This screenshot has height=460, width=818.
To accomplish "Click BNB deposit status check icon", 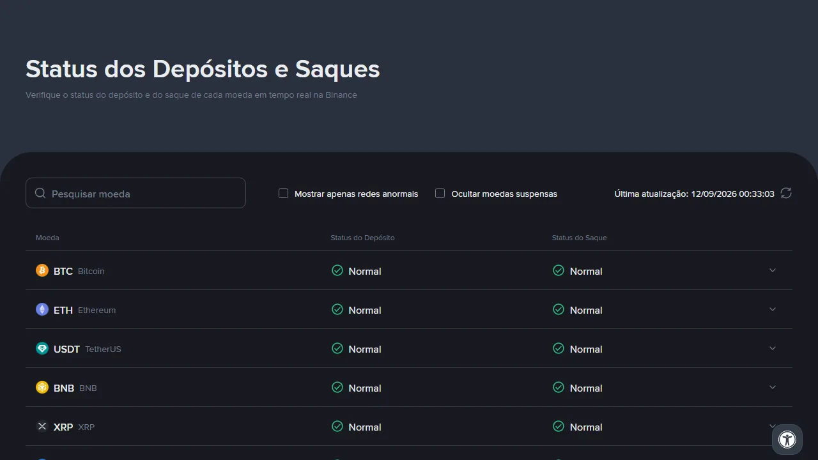I will coord(337,387).
